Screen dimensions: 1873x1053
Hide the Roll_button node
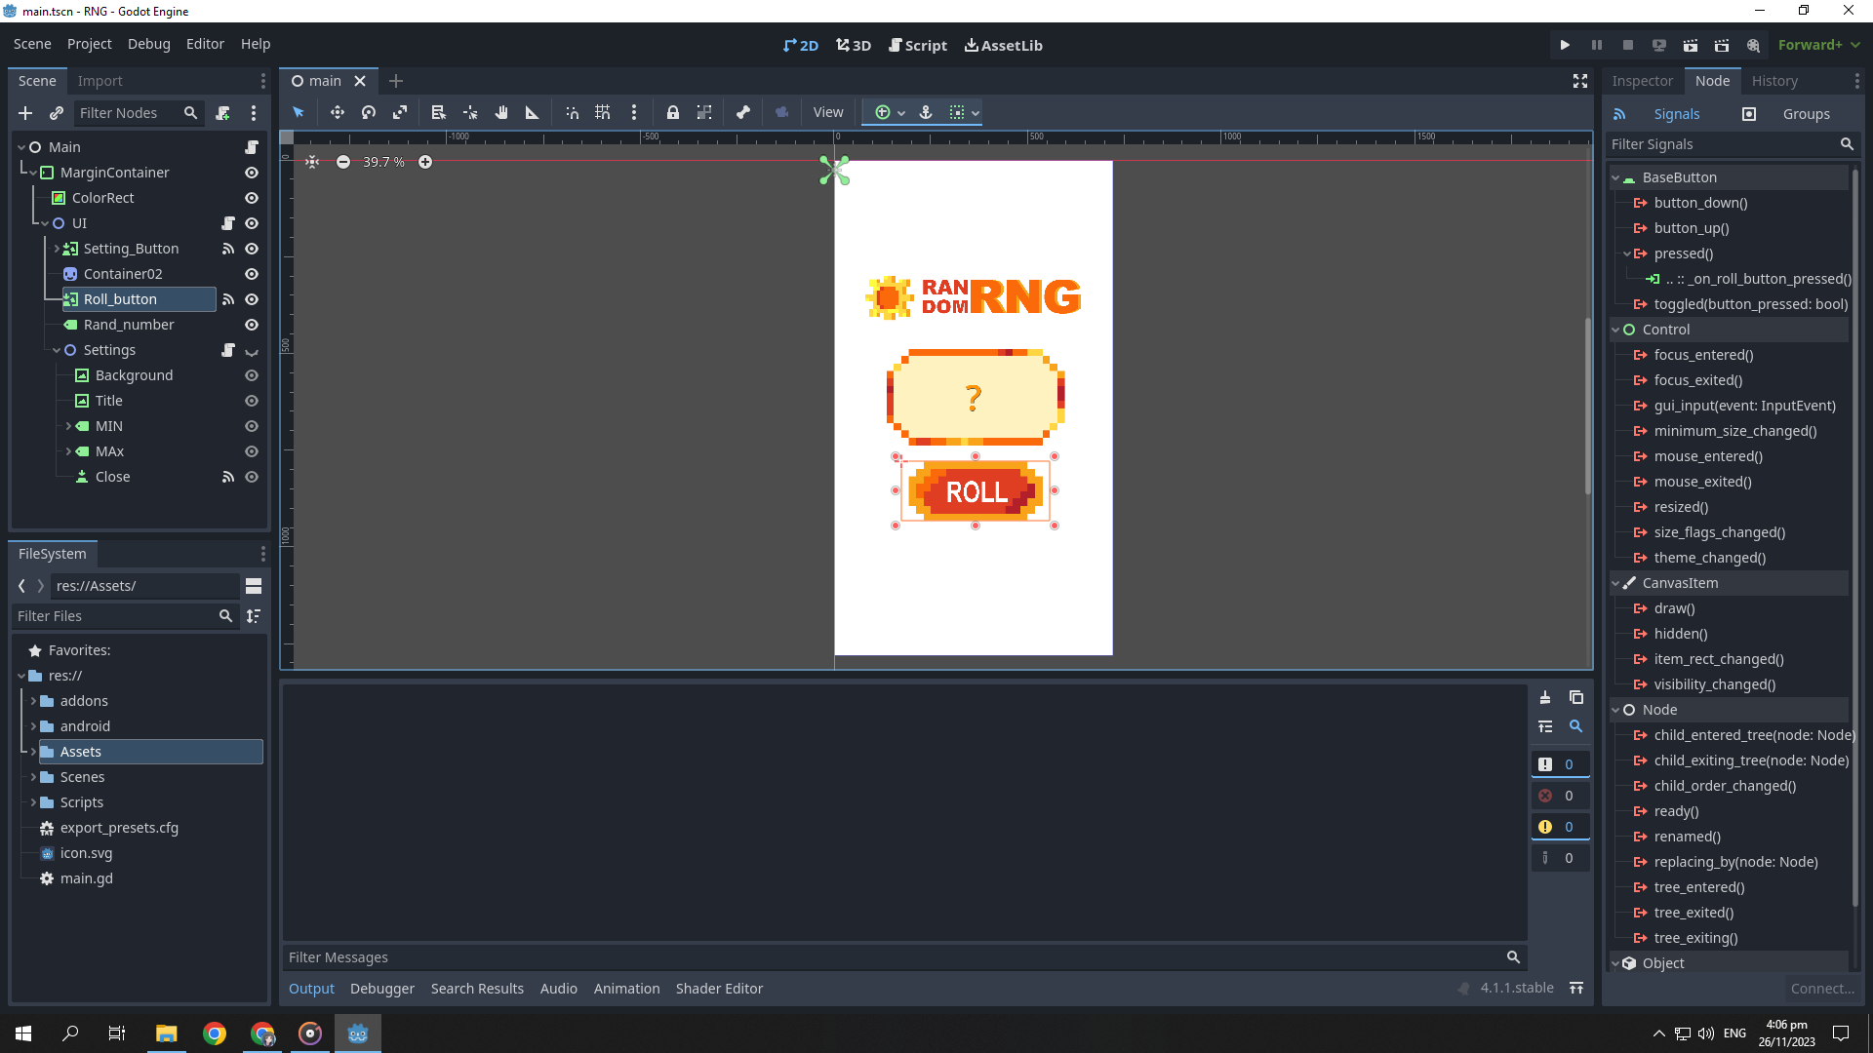coord(252,299)
